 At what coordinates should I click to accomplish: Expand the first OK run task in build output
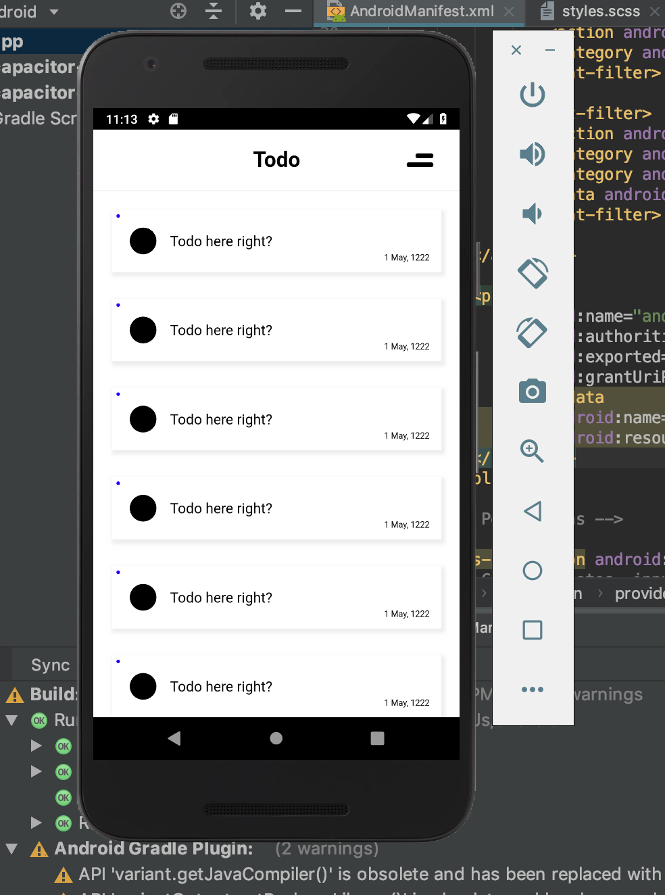pos(36,746)
